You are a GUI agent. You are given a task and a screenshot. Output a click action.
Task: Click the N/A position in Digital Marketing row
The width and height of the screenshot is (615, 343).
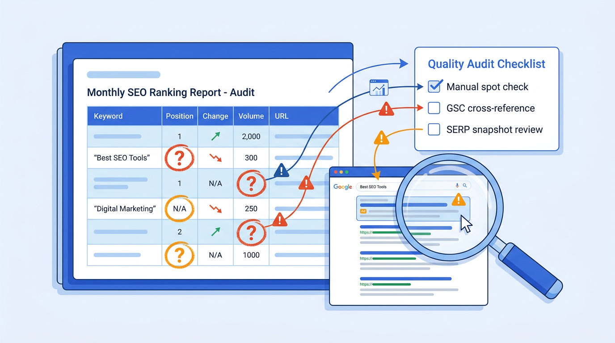[x=180, y=209]
